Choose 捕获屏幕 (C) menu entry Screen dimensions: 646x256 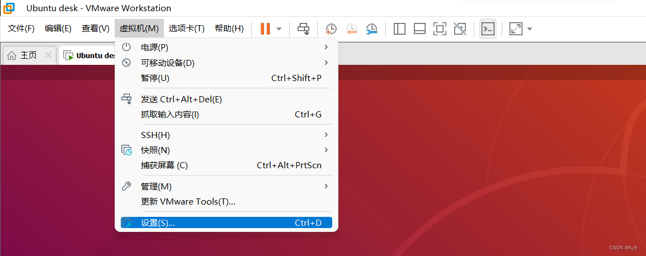pyautogui.click(x=226, y=165)
